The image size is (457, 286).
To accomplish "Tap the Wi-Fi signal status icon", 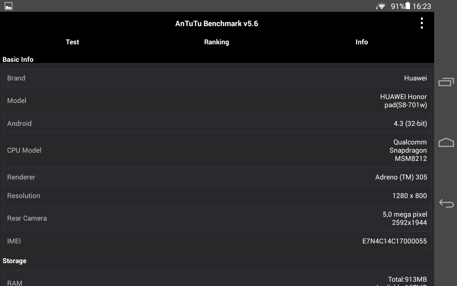I will coord(381,6).
